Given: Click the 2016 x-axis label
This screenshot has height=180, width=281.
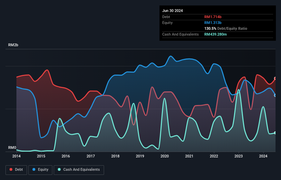Looking at the screenshot, I should point(66,156).
